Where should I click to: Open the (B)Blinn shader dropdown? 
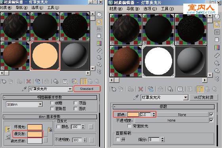pos(40,104)
